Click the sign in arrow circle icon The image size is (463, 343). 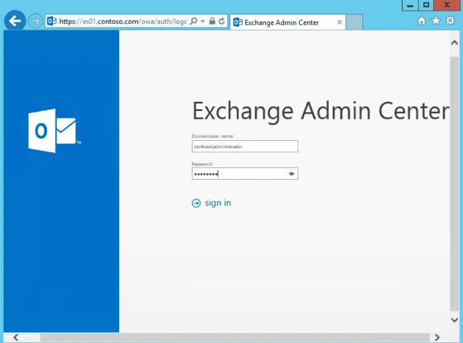[196, 203]
